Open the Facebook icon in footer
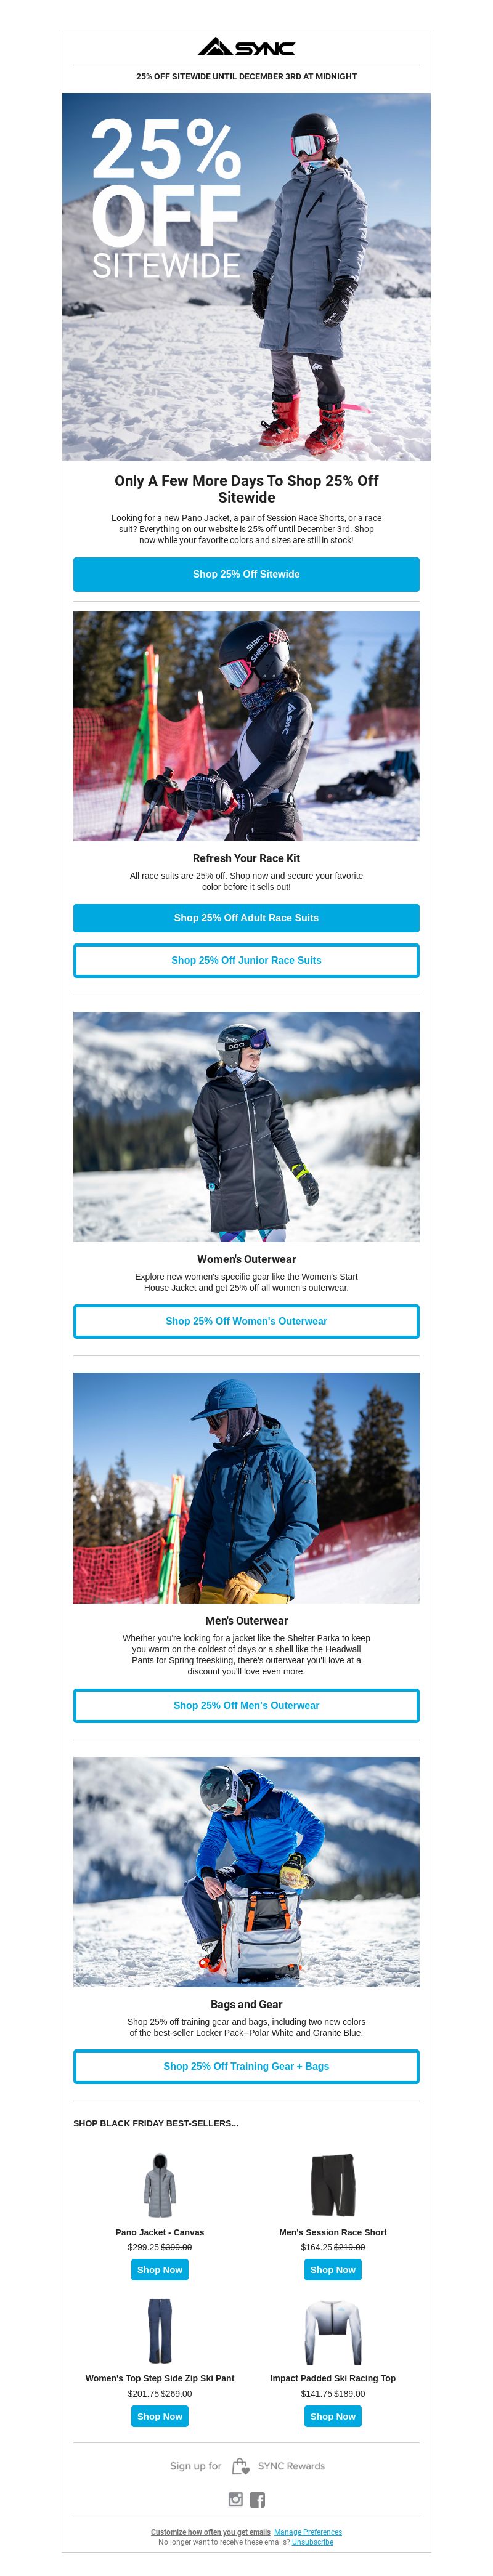The image size is (493, 2576). click(x=257, y=2499)
